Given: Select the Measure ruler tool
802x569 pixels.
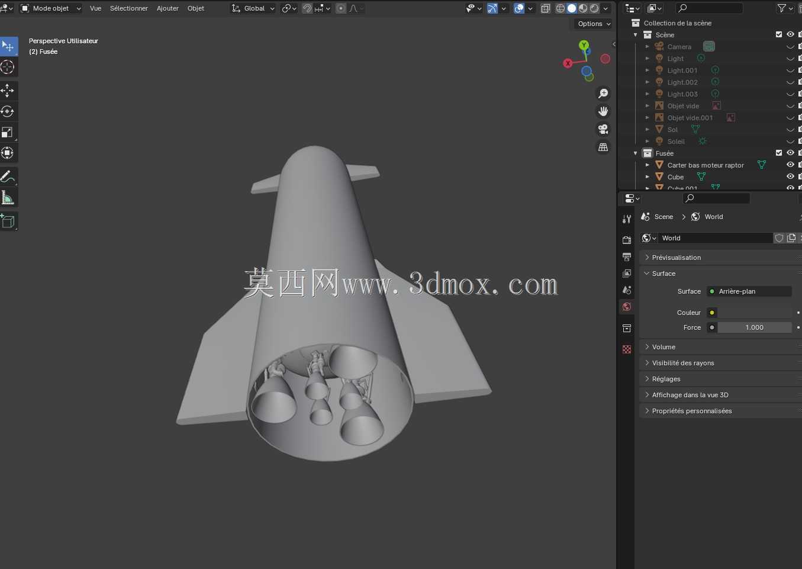Looking at the screenshot, I should tap(8, 197).
